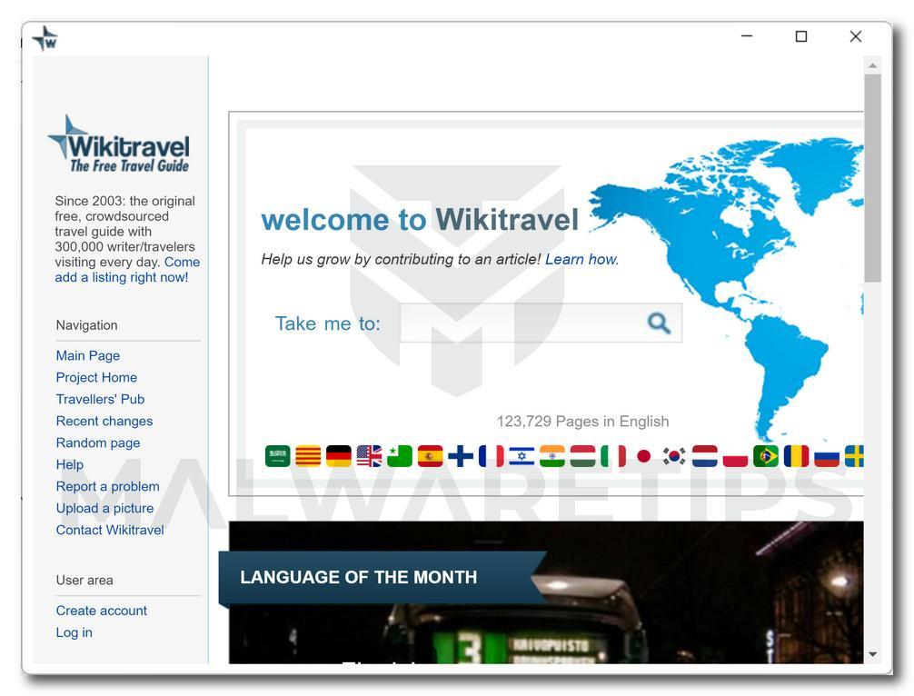Visit the Travellers' Pub
This screenshot has width=914, height=696.
[100, 399]
